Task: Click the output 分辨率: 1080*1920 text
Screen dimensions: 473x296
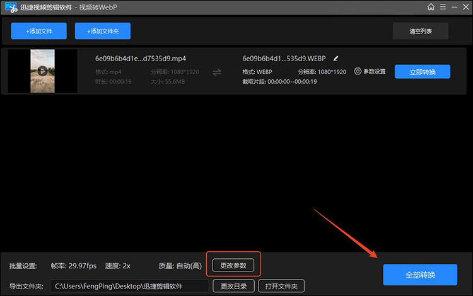Action: click(x=322, y=72)
